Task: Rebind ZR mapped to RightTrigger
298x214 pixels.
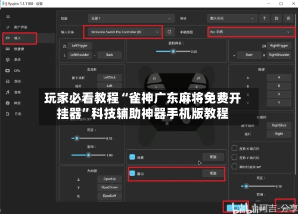Action: (x=279, y=46)
